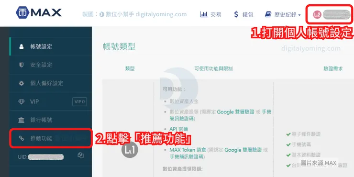Click the diamond icon beside VIP
Image resolution: width=354 pixels, height=177 pixels.
(22, 102)
